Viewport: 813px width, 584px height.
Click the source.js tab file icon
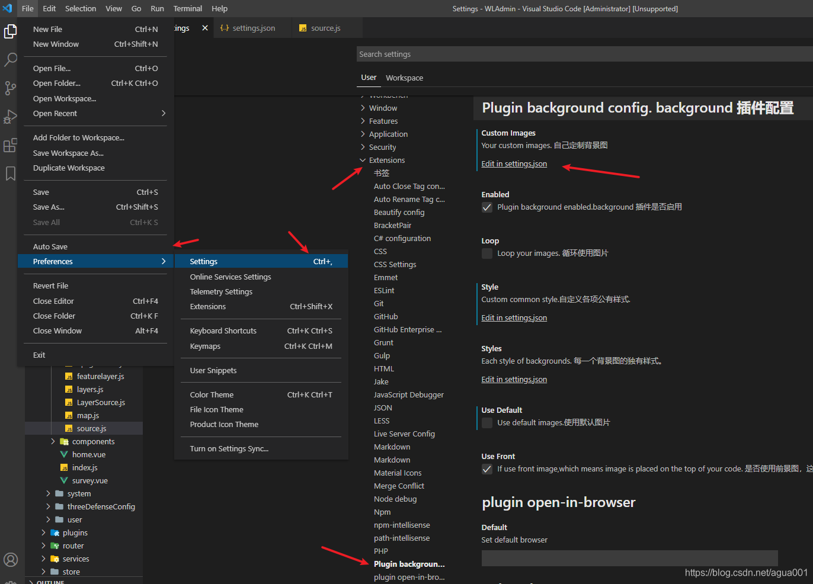[x=303, y=28]
